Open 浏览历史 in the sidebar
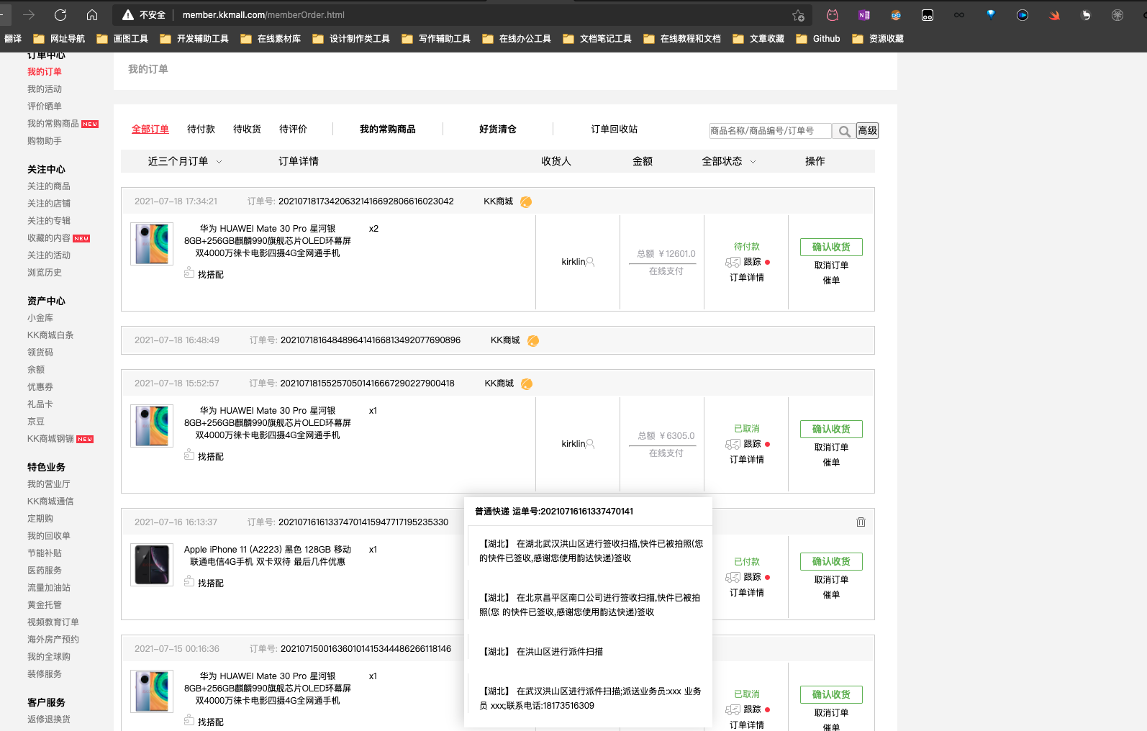1147x731 pixels. (45, 273)
